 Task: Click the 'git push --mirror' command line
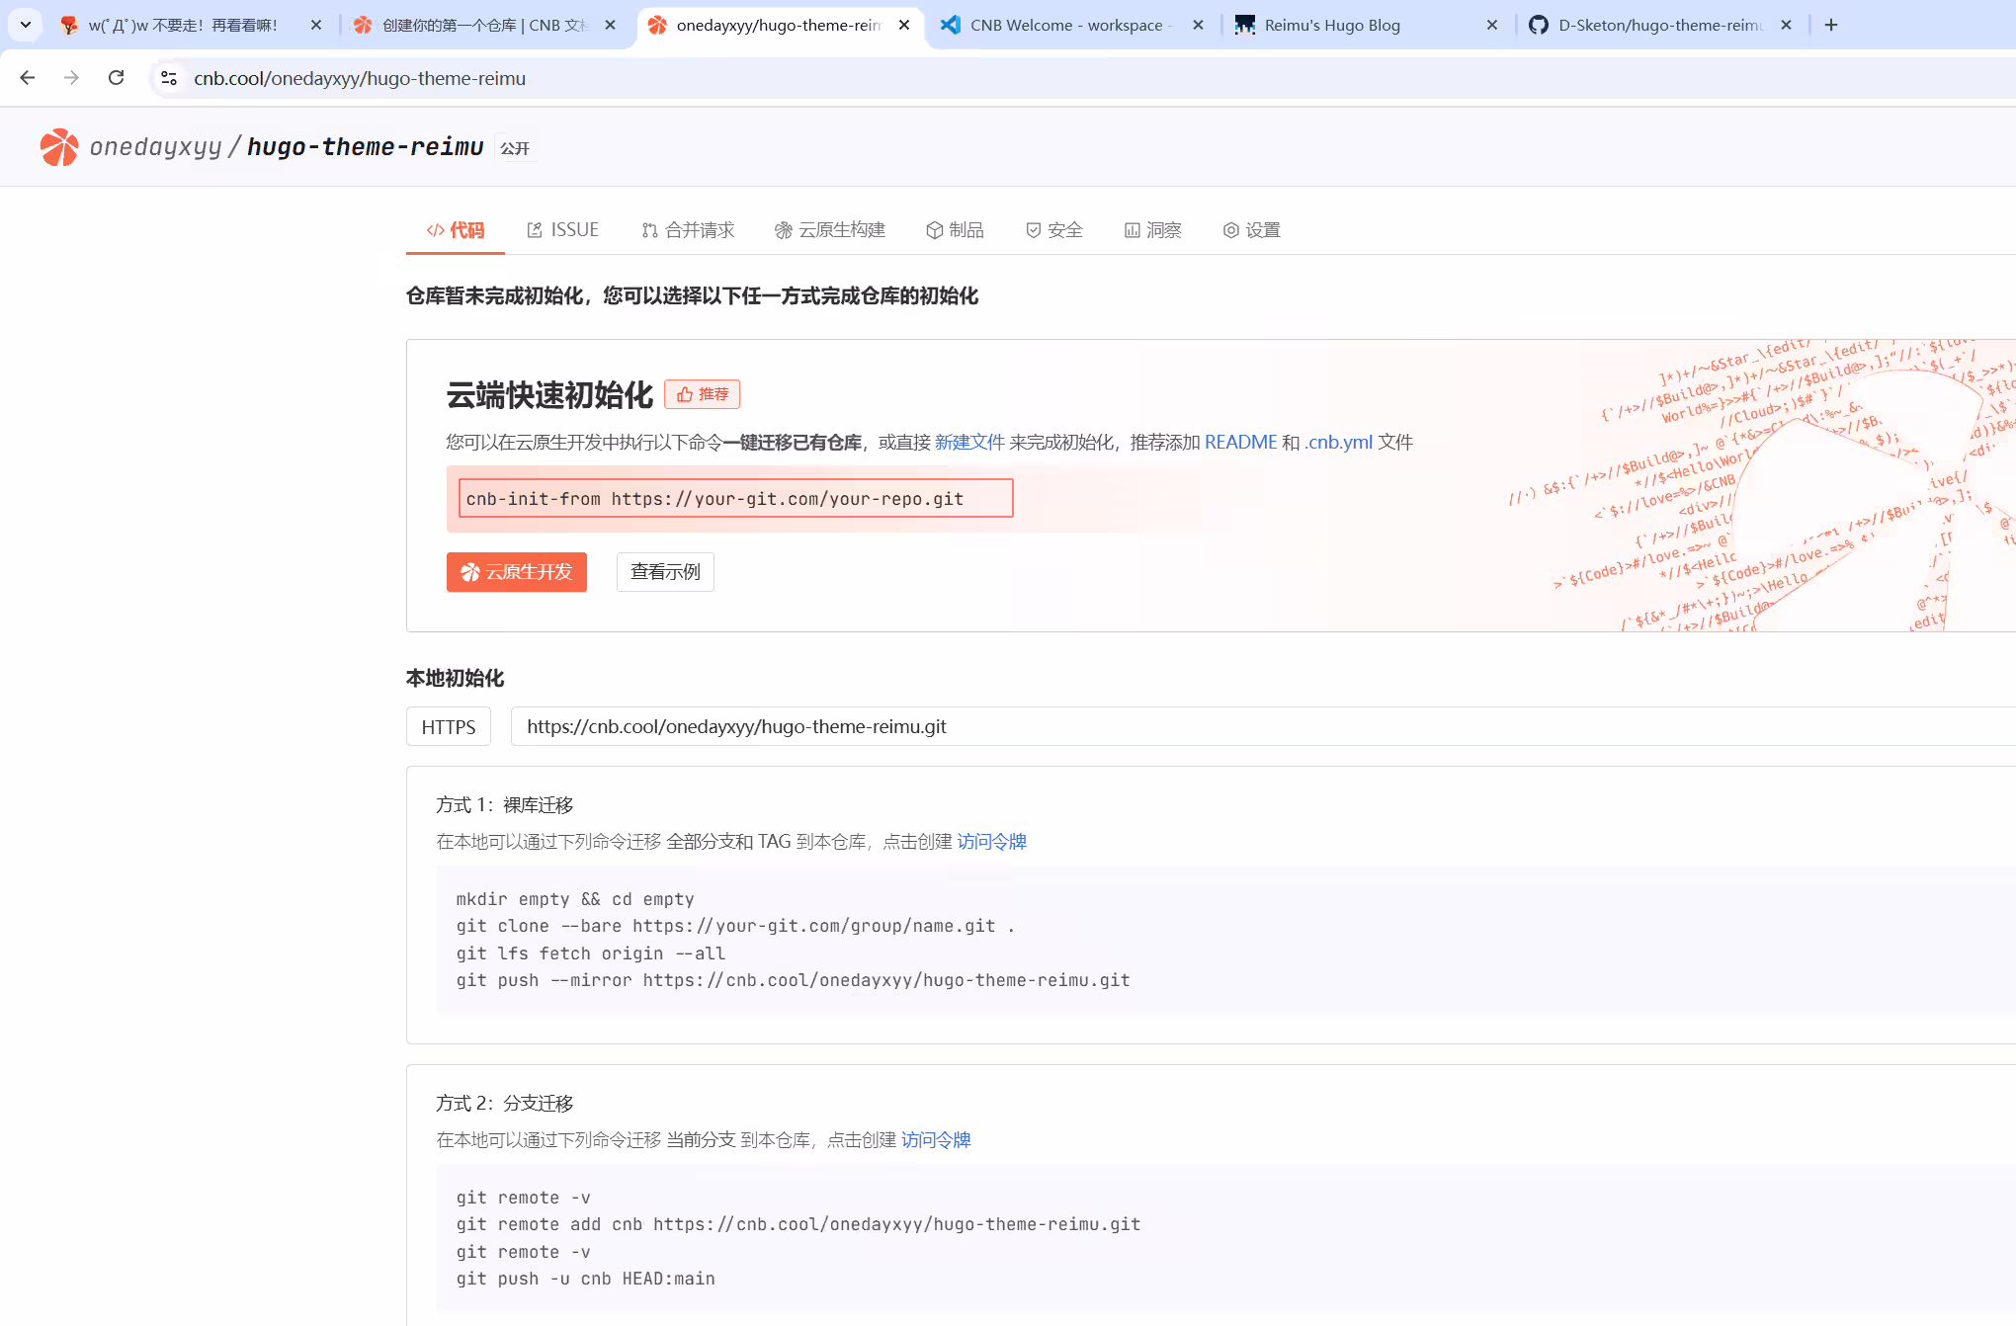click(x=793, y=980)
